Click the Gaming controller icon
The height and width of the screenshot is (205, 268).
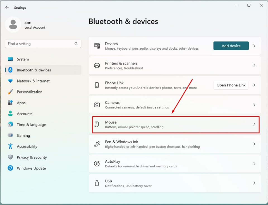point(10,135)
